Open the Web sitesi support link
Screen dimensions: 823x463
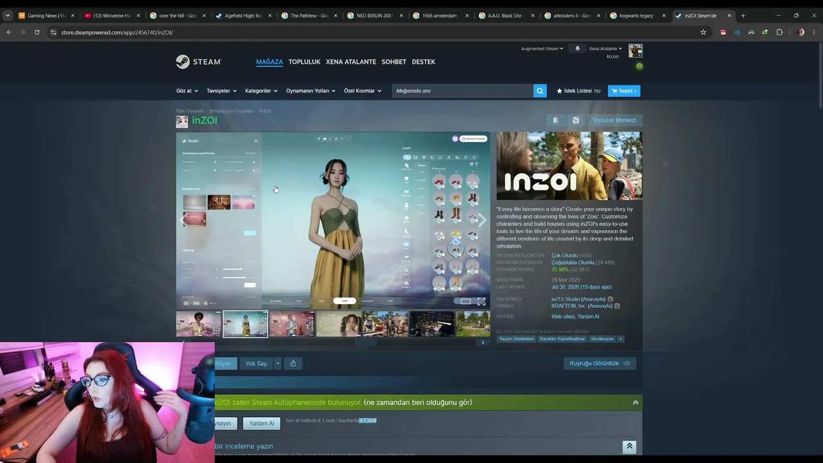point(563,316)
